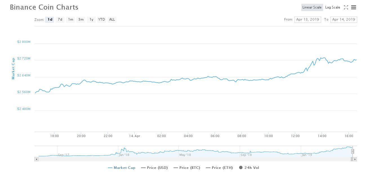This screenshot has width=367, height=172.
Task: Toggle Market Cap series in legend
Action: point(122,168)
